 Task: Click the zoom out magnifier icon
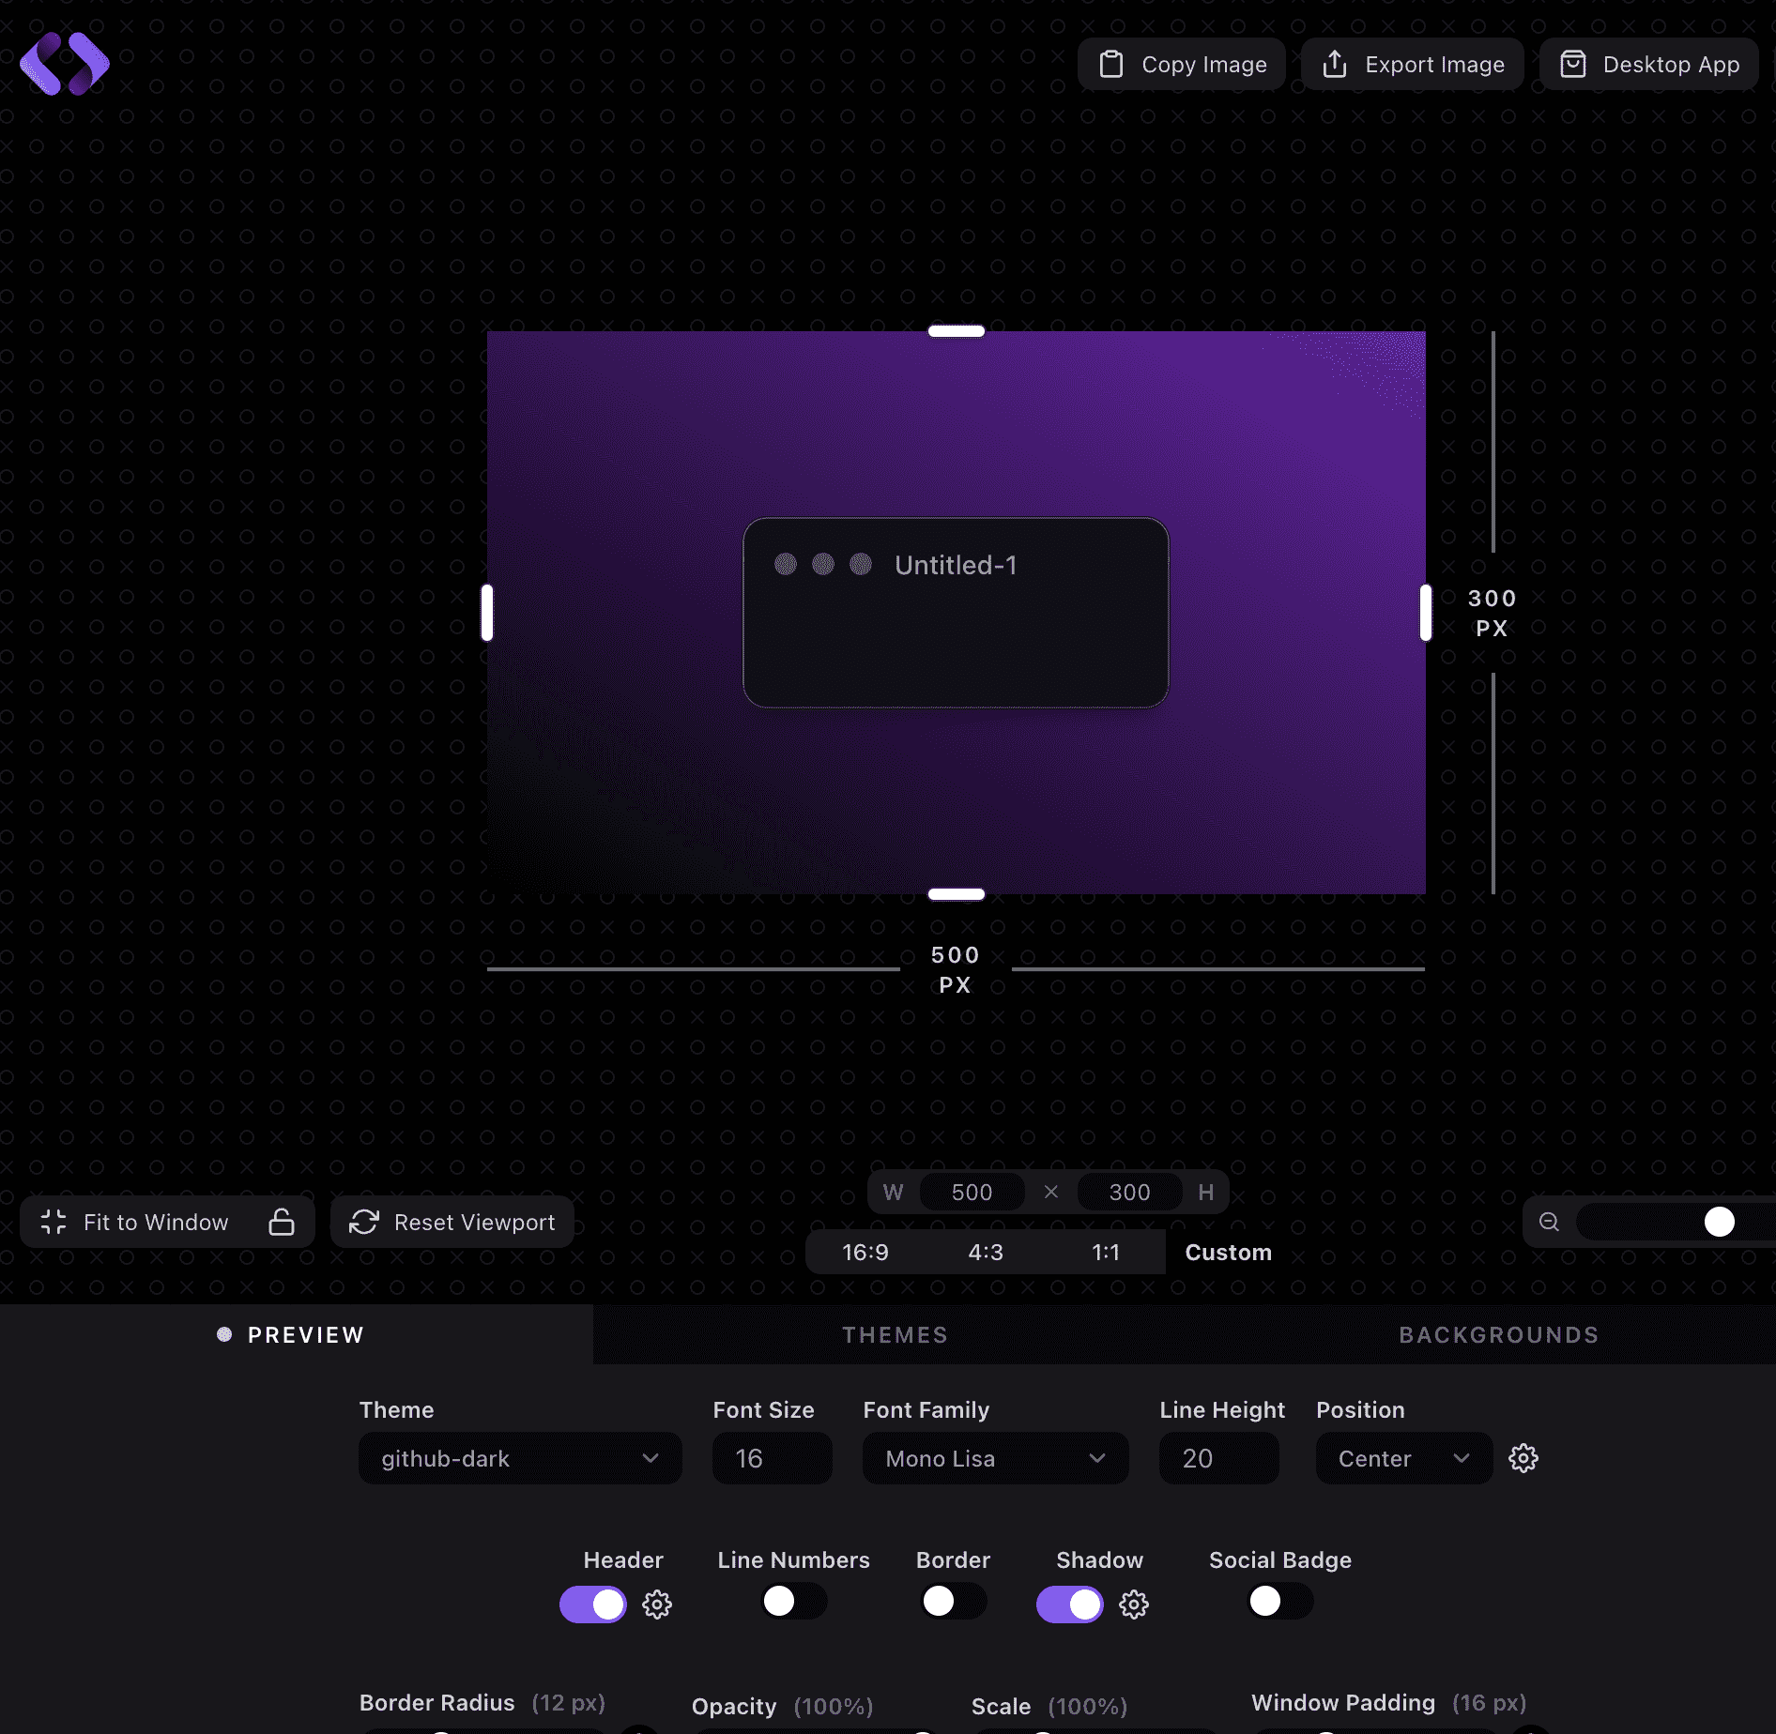click(x=1549, y=1222)
